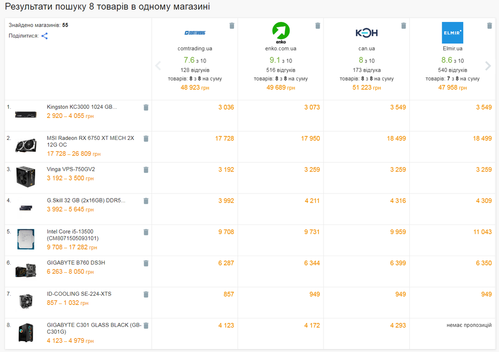Remove GIGABYTE B760 DS3H item
Viewport: 499px width, 352px height.
click(x=146, y=263)
